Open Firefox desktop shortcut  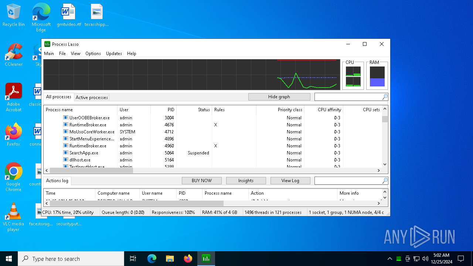click(x=14, y=135)
